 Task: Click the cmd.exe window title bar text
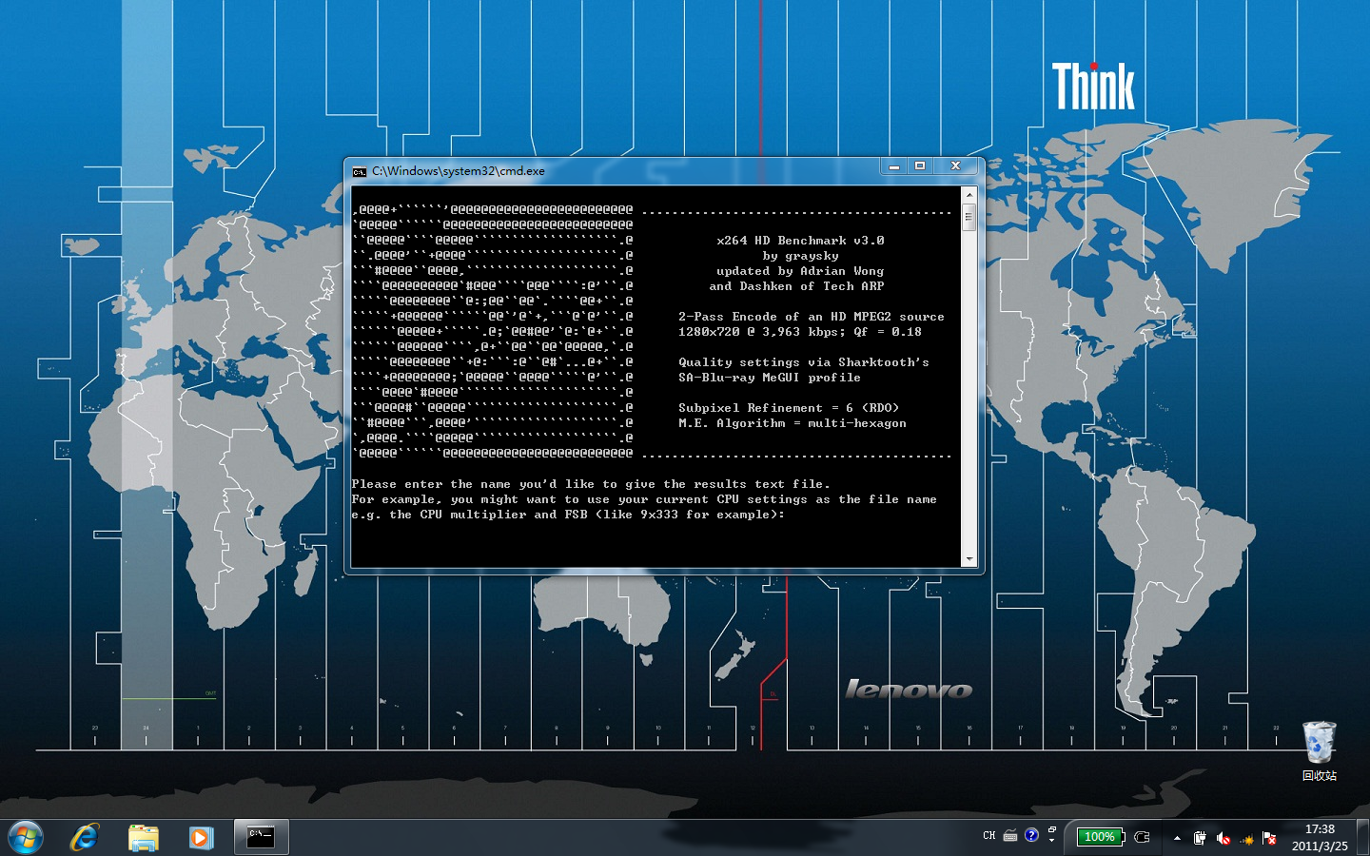pyautogui.click(x=459, y=171)
